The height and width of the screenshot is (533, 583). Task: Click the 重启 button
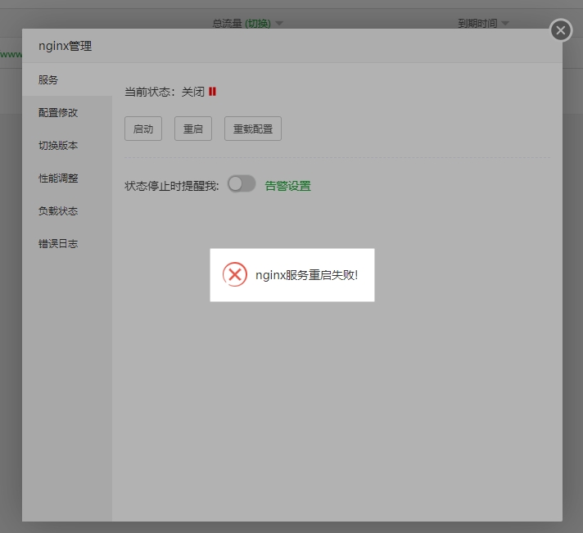[x=193, y=129]
